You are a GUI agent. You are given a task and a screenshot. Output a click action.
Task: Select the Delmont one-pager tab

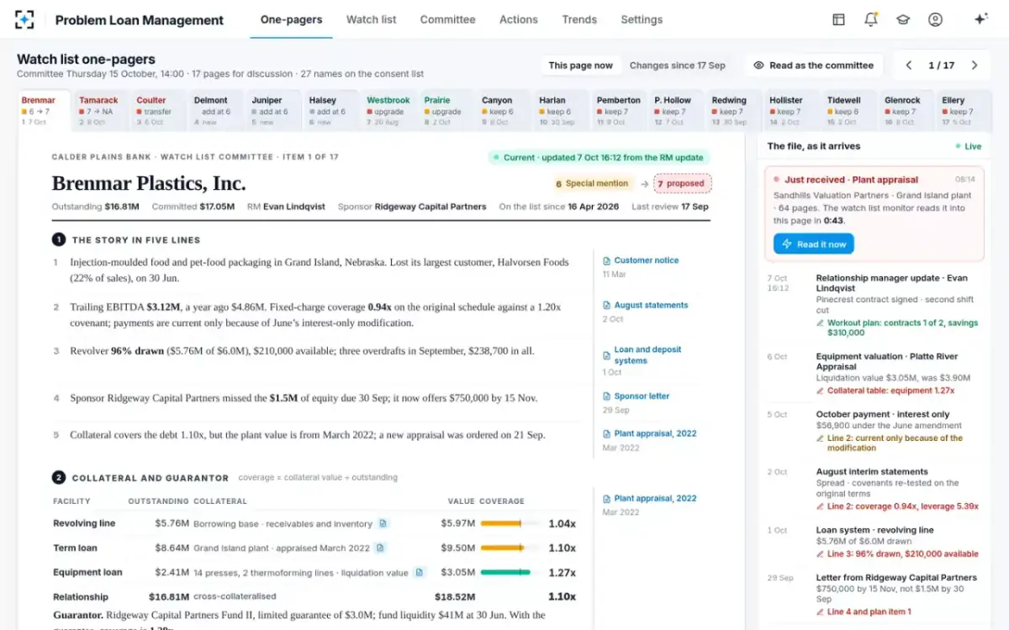[x=217, y=111]
